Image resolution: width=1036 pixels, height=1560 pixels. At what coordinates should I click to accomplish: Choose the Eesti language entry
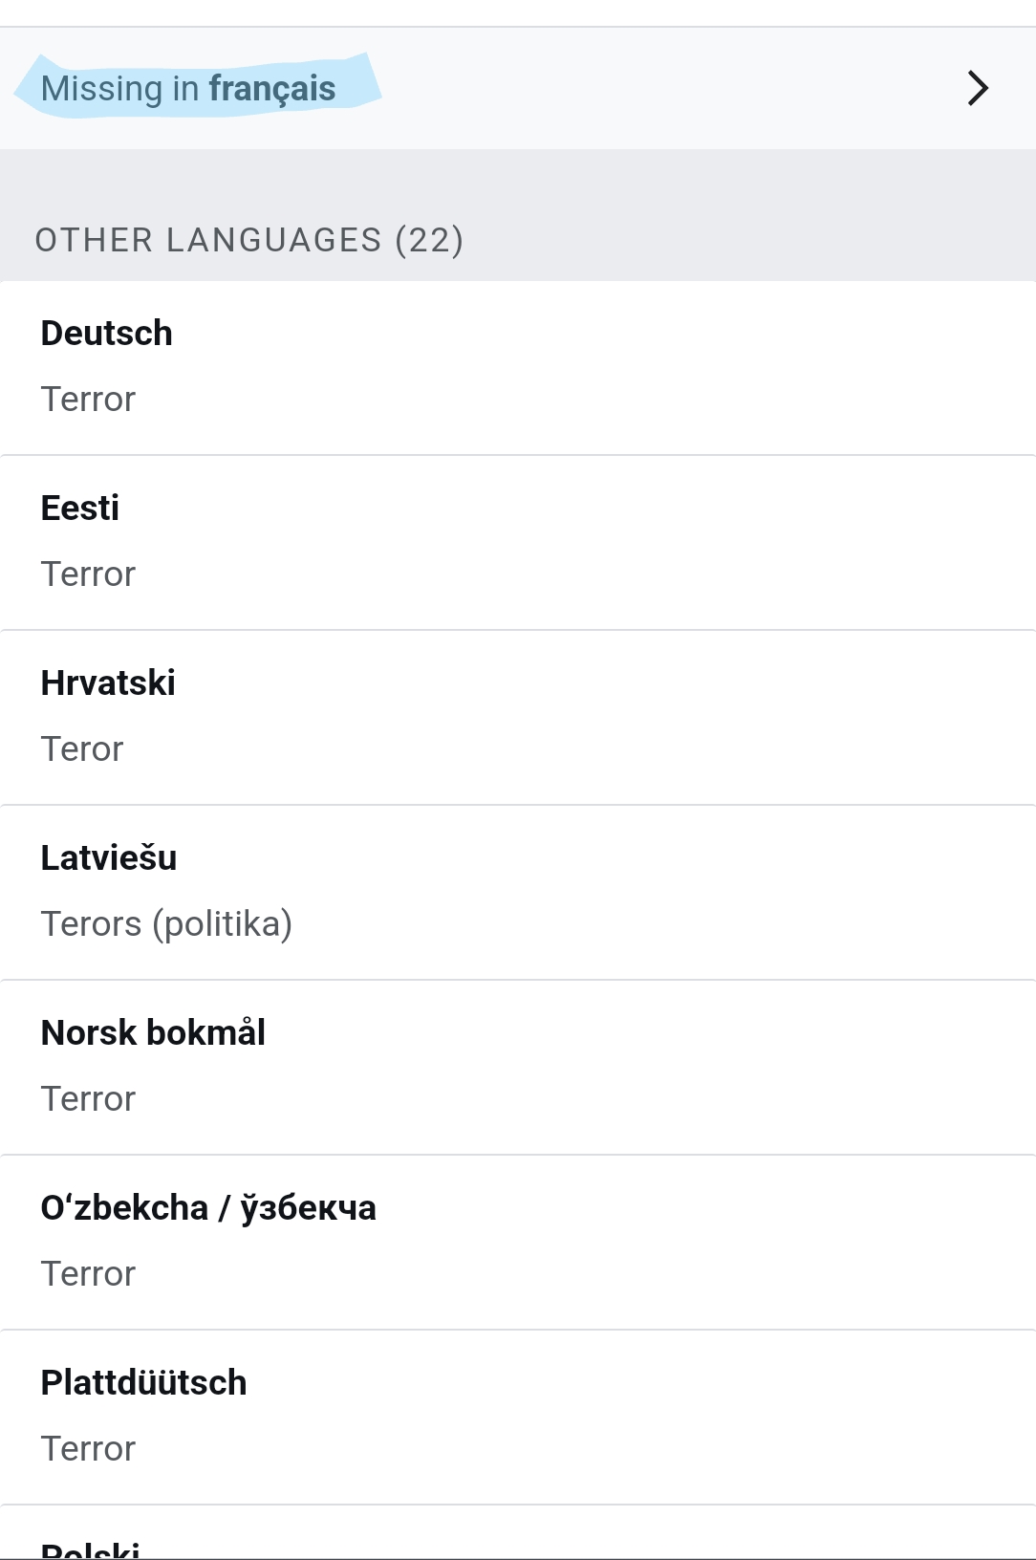click(x=80, y=509)
